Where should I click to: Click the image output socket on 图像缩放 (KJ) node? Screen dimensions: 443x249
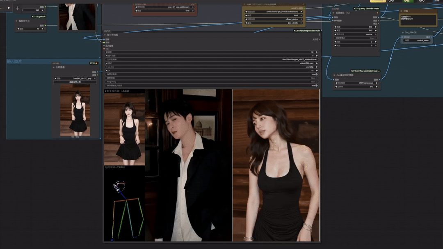(379, 17)
